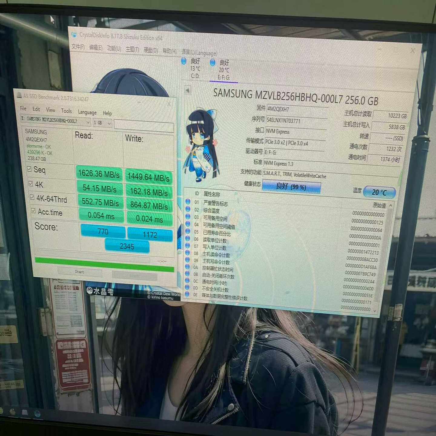436x436 pixels.
Task: Toggle the Seq test checkbox in AS SSD
Action: click(x=29, y=169)
